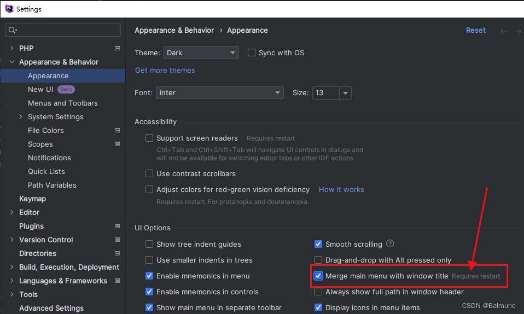Expand the System Settings node
524x314 pixels.
(x=21, y=117)
